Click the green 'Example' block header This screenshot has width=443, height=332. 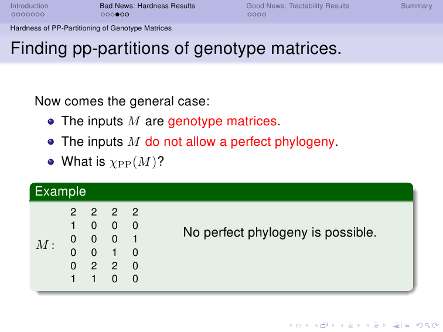point(221,191)
